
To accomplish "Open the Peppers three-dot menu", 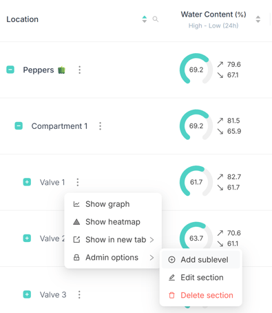I will (79, 70).
